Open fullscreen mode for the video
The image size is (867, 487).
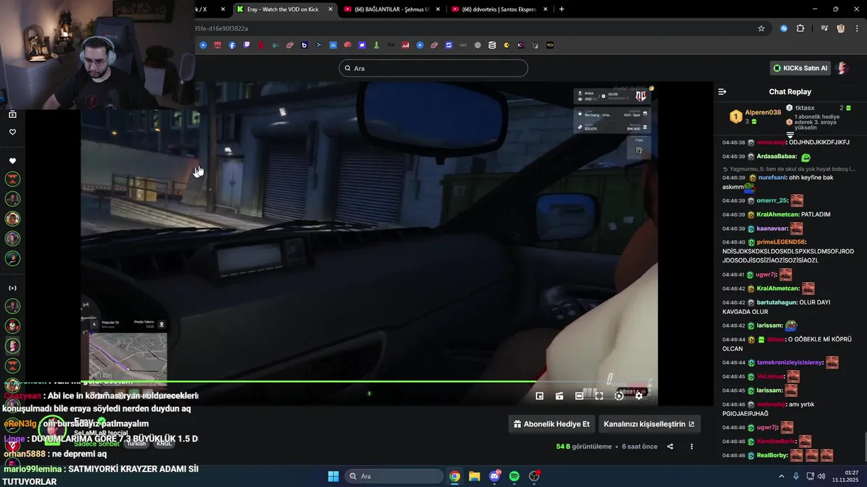[599, 396]
